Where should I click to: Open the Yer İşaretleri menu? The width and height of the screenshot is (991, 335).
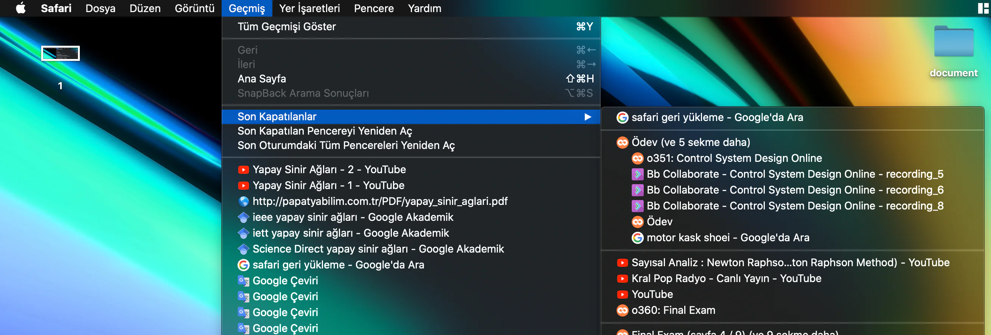(x=309, y=8)
